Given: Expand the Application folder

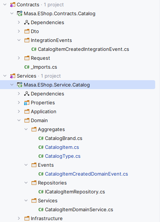Looking at the screenshot, I should pos(19,112).
